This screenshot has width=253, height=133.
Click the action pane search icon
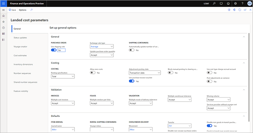32,10
